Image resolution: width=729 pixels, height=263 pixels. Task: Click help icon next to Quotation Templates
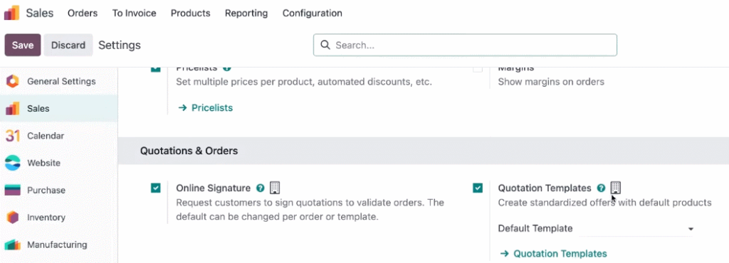coord(601,188)
